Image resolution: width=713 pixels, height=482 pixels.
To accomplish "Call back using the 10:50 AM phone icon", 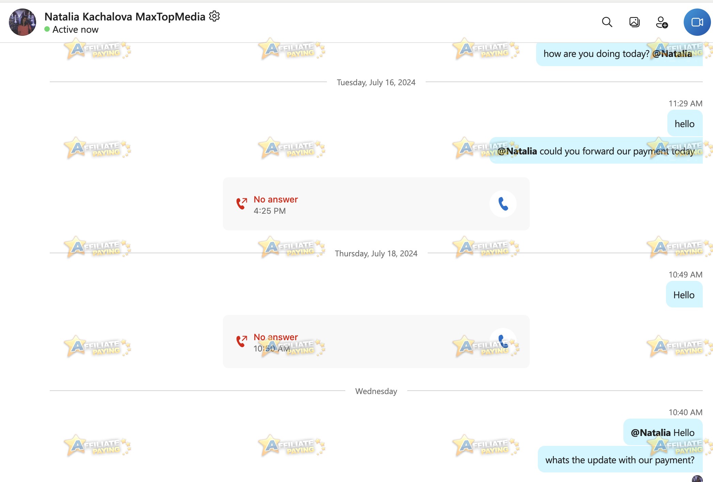I will click(503, 342).
